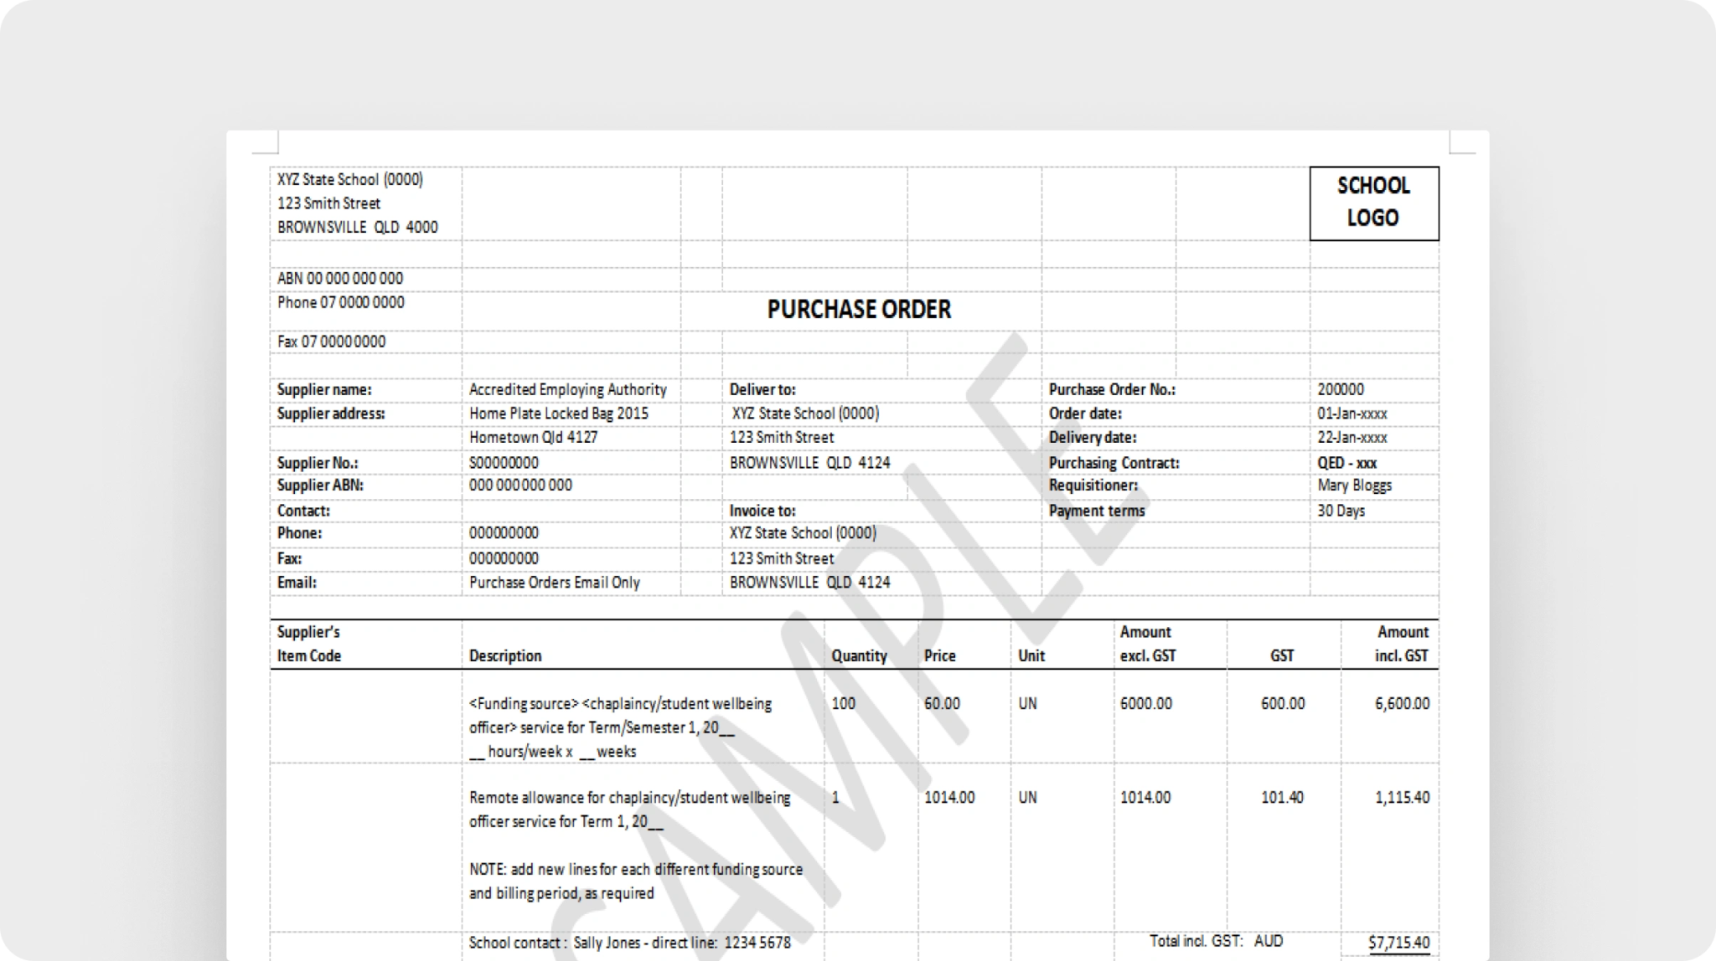Click quantity value 100
Screen dimensions: 1716x961
point(844,704)
